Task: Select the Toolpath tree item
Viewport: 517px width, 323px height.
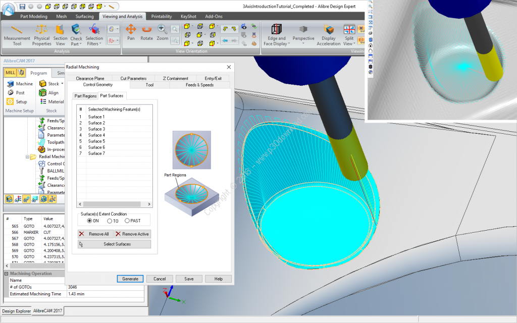Action: tap(56, 142)
